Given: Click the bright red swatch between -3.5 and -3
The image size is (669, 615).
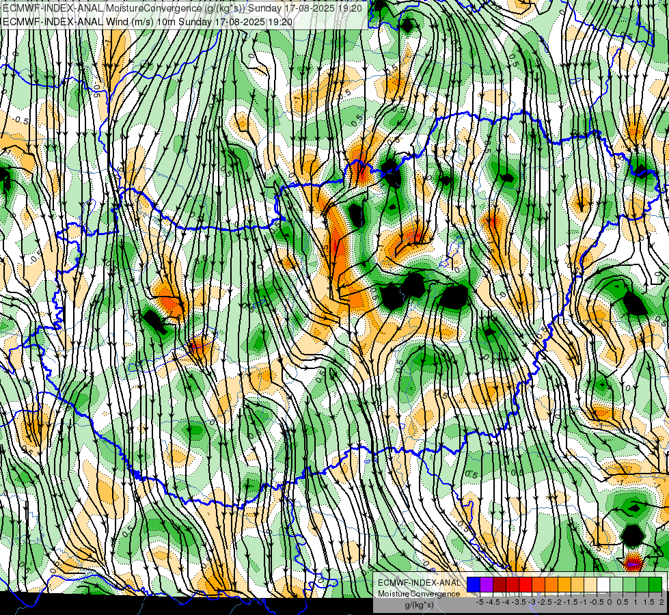Looking at the screenshot, I should click(x=525, y=585).
